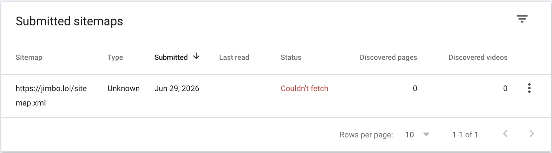Sort by the Submitted column header
The height and width of the screenshot is (153, 552).
(x=171, y=58)
